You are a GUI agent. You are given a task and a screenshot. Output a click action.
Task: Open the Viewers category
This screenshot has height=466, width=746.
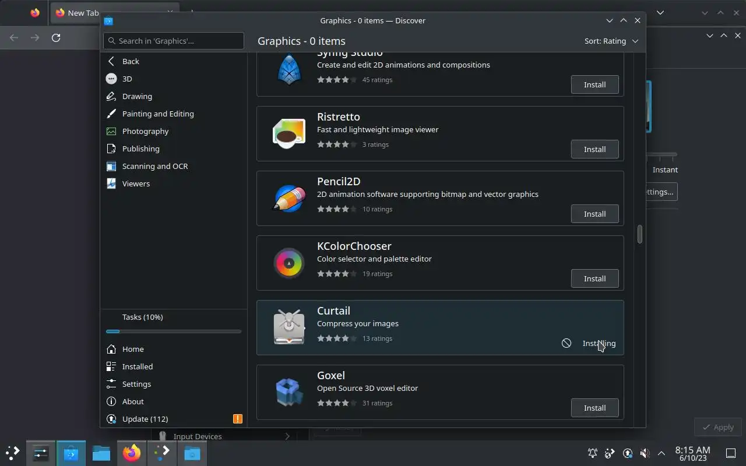(174, 183)
